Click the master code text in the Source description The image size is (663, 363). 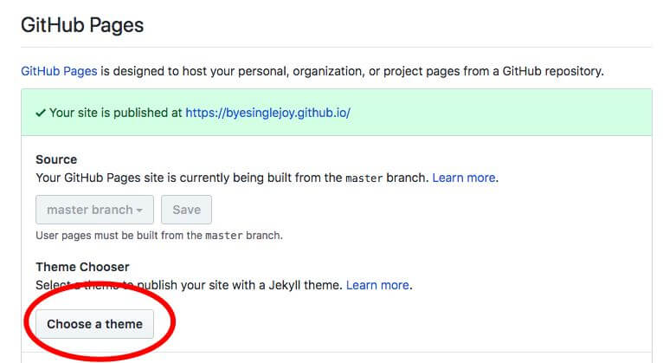[x=363, y=178]
